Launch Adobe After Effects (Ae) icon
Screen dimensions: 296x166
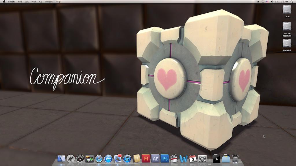(x=155, y=159)
